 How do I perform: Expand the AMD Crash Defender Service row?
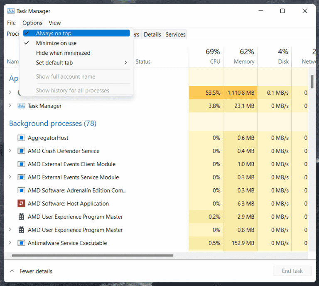click(10, 150)
